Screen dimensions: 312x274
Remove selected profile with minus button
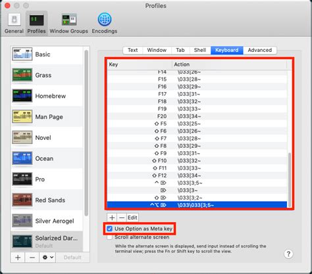click(32, 258)
